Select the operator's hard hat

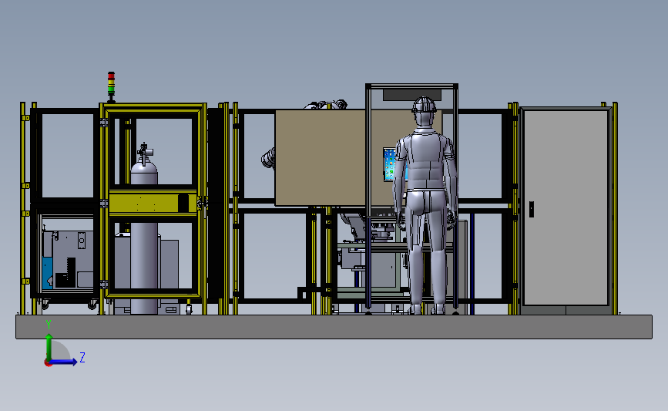pyautogui.click(x=424, y=105)
